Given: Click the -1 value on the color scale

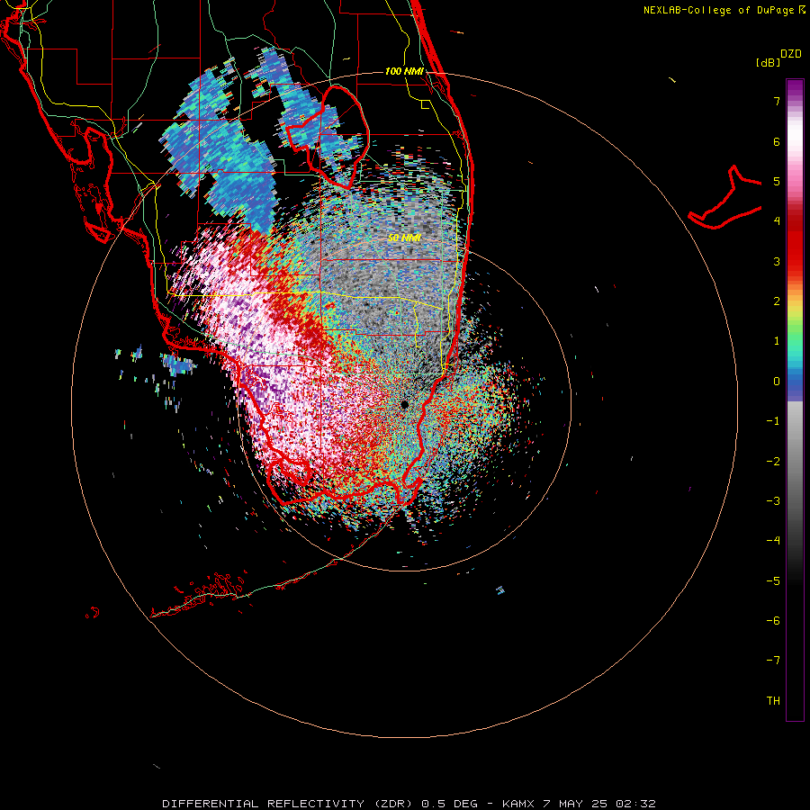Looking at the screenshot, I should [773, 421].
